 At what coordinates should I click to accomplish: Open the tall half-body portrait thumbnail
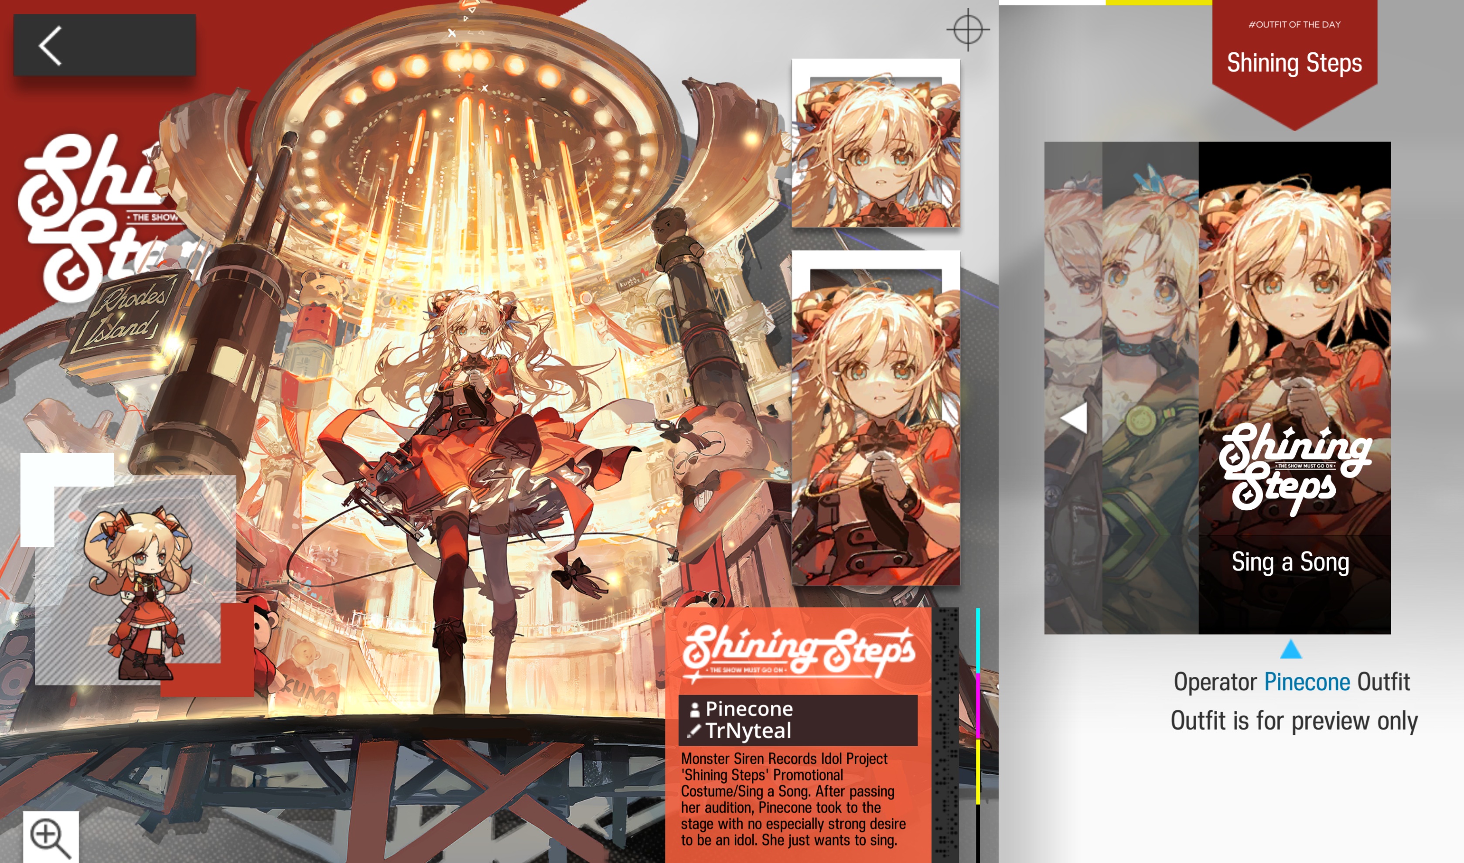tap(876, 419)
